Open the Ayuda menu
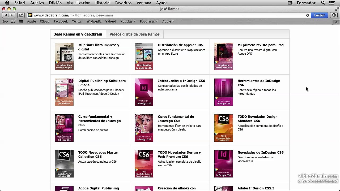Viewport: 340px width, 191px height. (x=162, y=3)
